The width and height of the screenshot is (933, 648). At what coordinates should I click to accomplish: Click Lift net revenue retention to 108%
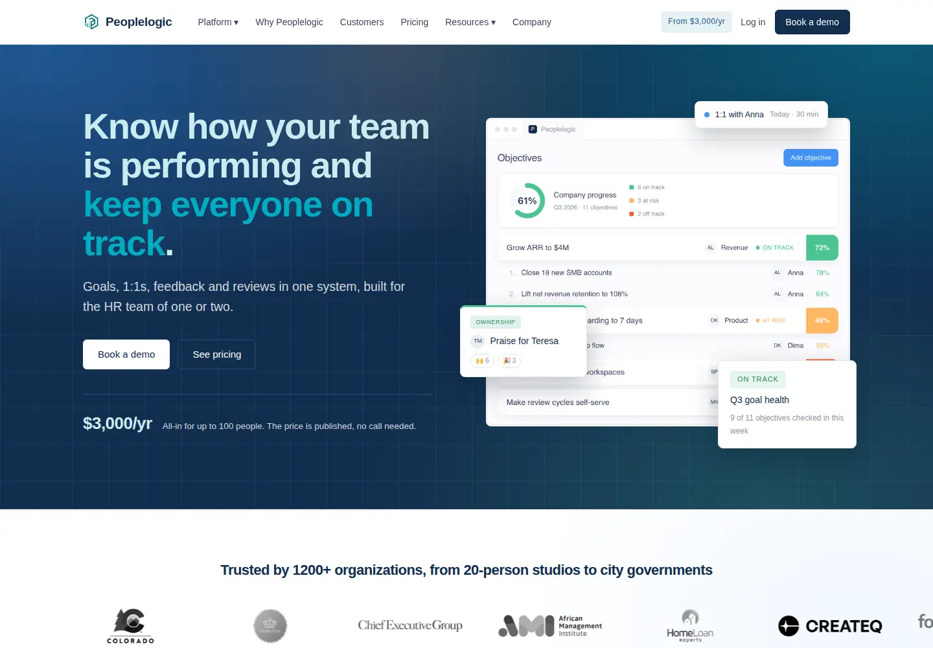574,294
